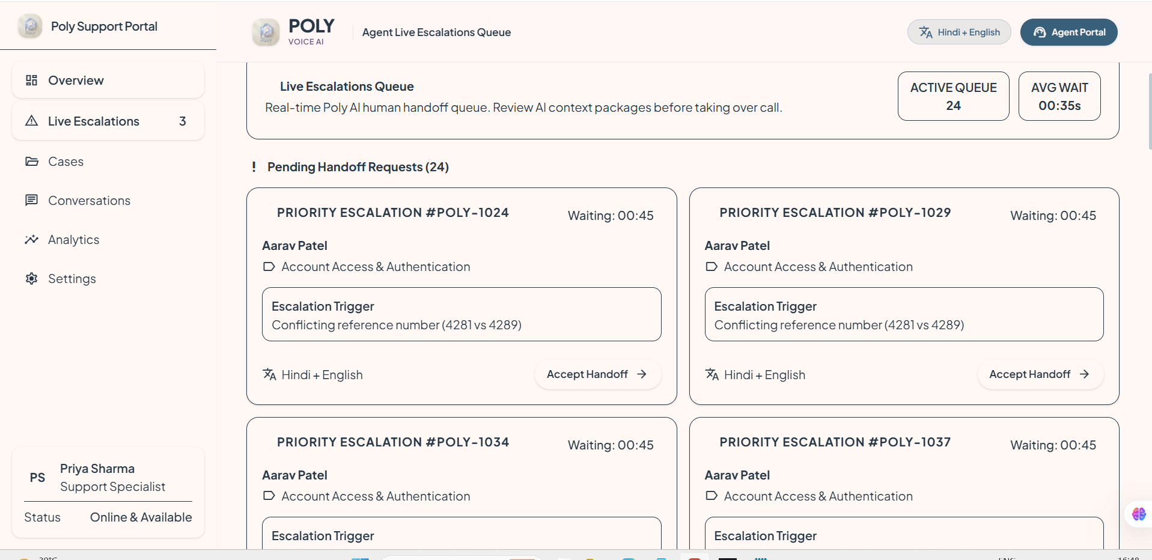Screen dimensions: 1152x560
Task: Click the arrow icon on POLY-1024 Accept Handoff
Action: (642, 374)
